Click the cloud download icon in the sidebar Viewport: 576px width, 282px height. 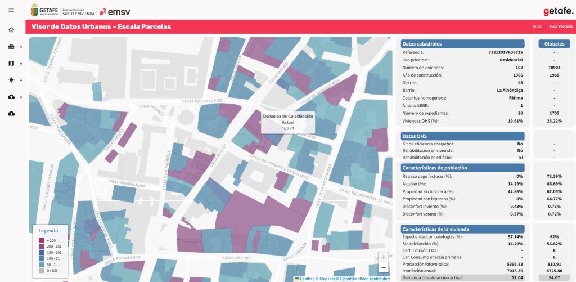coord(11,114)
